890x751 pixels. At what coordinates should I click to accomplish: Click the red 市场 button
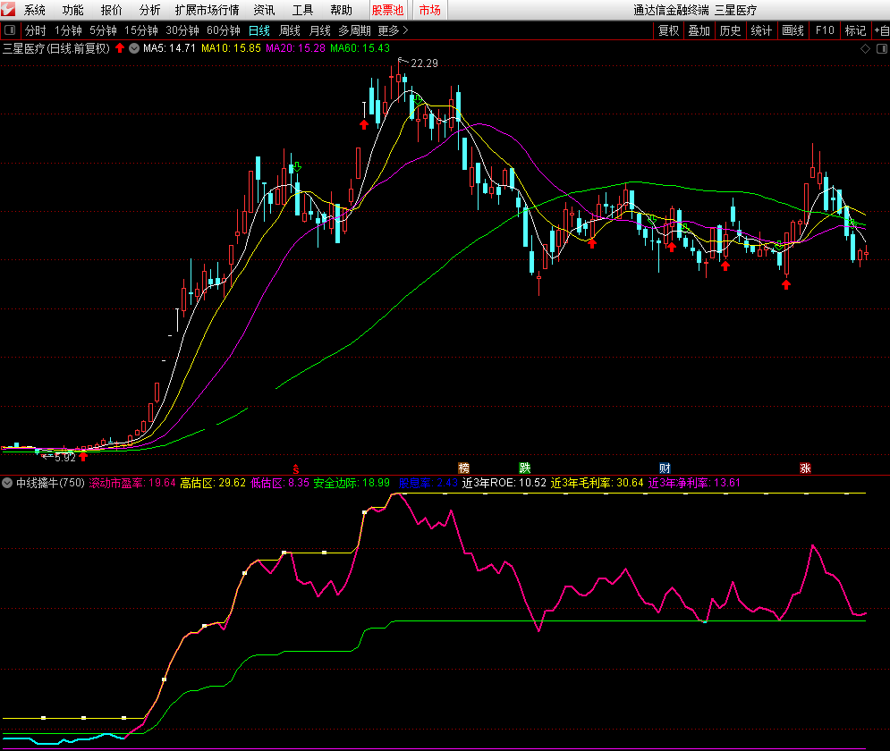[x=429, y=10]
